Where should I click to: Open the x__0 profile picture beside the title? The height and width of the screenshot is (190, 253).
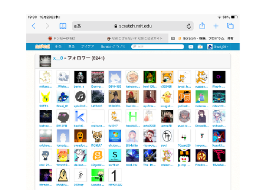45,61
